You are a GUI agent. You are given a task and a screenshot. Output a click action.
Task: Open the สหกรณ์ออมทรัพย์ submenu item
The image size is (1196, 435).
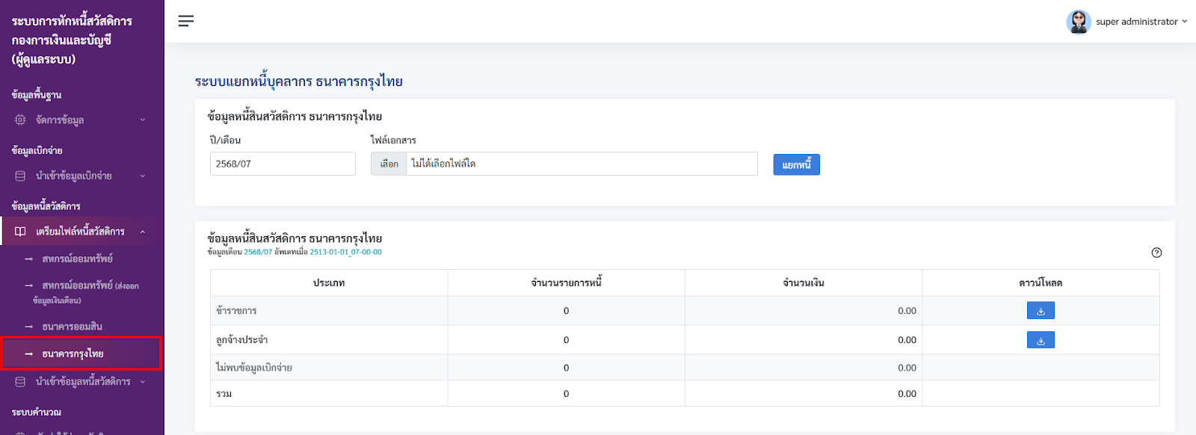click(x=78, y=259)
